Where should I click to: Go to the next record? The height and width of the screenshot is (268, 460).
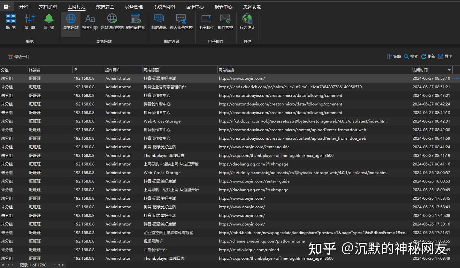click(x=54, y=265)
